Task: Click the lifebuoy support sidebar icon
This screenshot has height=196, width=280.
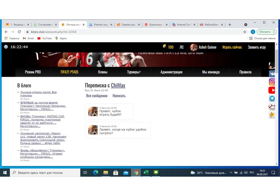Action: 272,107
